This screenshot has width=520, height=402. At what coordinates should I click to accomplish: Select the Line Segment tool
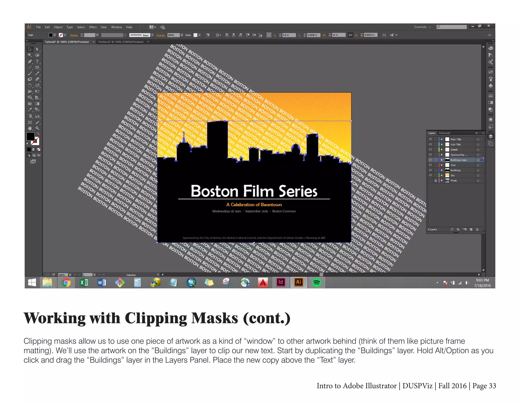point(30,67)
